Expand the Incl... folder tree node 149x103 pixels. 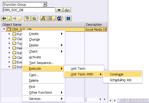(9, 67)
